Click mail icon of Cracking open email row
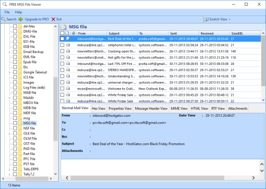 68,51
